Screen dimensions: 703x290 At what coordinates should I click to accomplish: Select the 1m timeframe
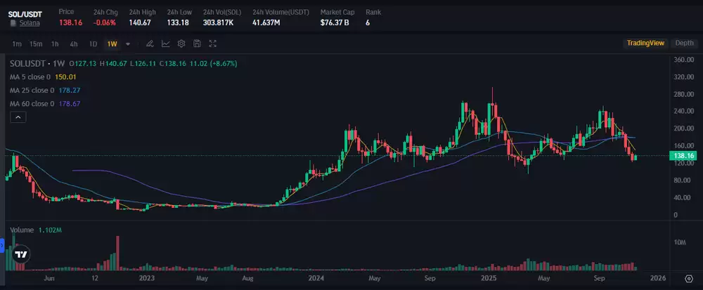point(17,44)
